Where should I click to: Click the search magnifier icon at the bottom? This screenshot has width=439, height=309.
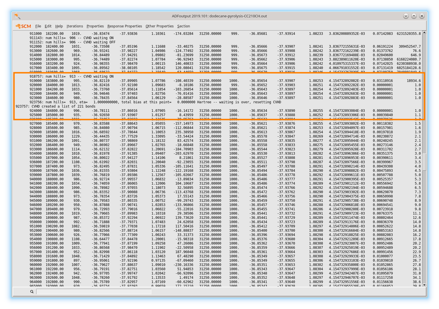pyautogui.click(x=31, y=292)
